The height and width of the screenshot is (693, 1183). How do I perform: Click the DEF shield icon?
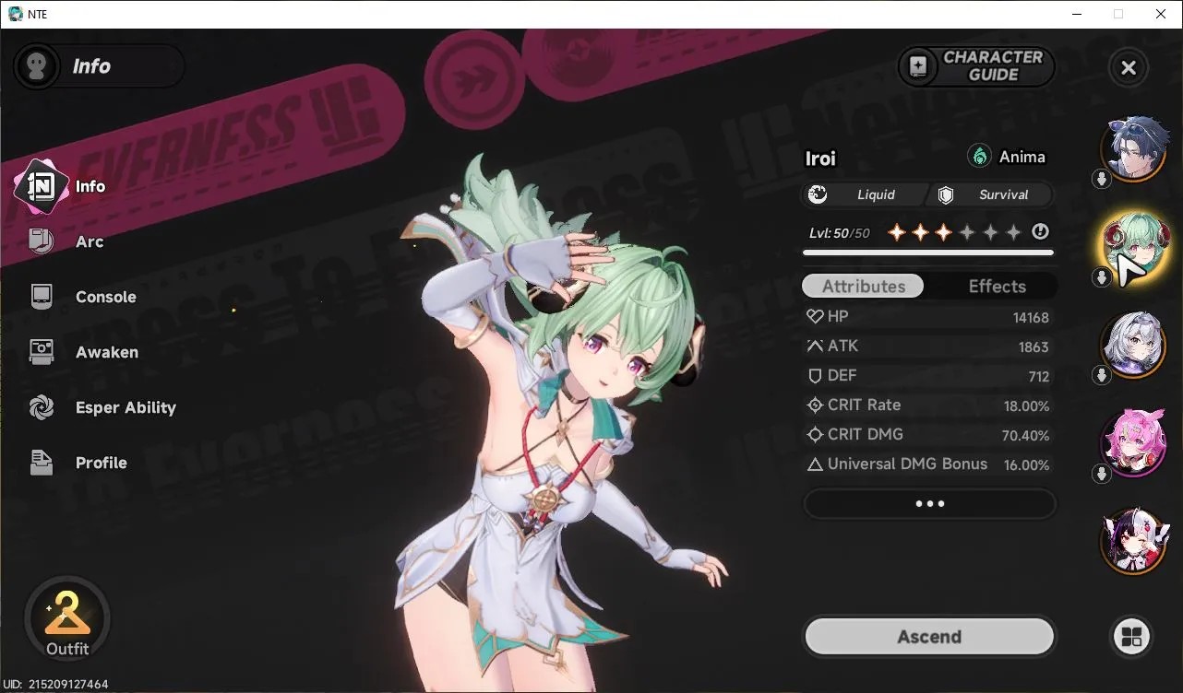pos(815,376)
